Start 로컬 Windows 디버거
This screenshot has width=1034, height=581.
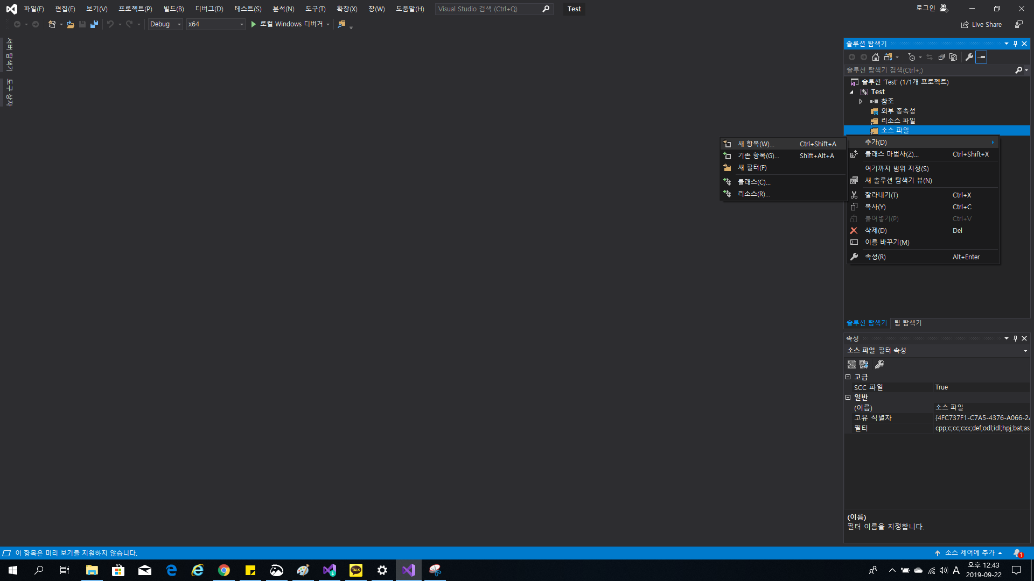tap(290, 24)
